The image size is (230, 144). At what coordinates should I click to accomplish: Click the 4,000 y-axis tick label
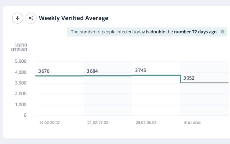click(21, 72)
